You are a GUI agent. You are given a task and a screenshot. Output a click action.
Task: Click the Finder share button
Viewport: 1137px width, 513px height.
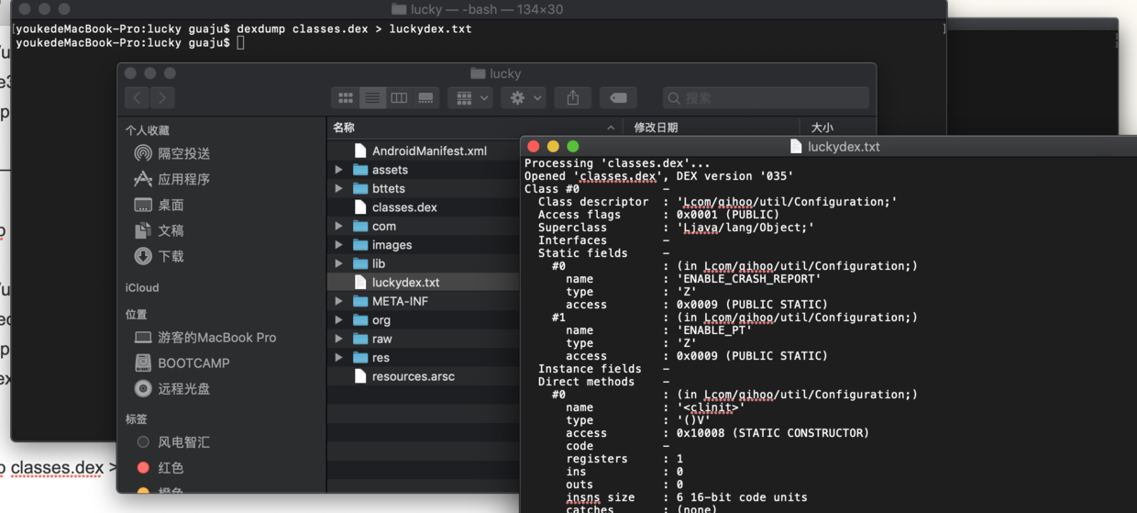pos(573,98)
